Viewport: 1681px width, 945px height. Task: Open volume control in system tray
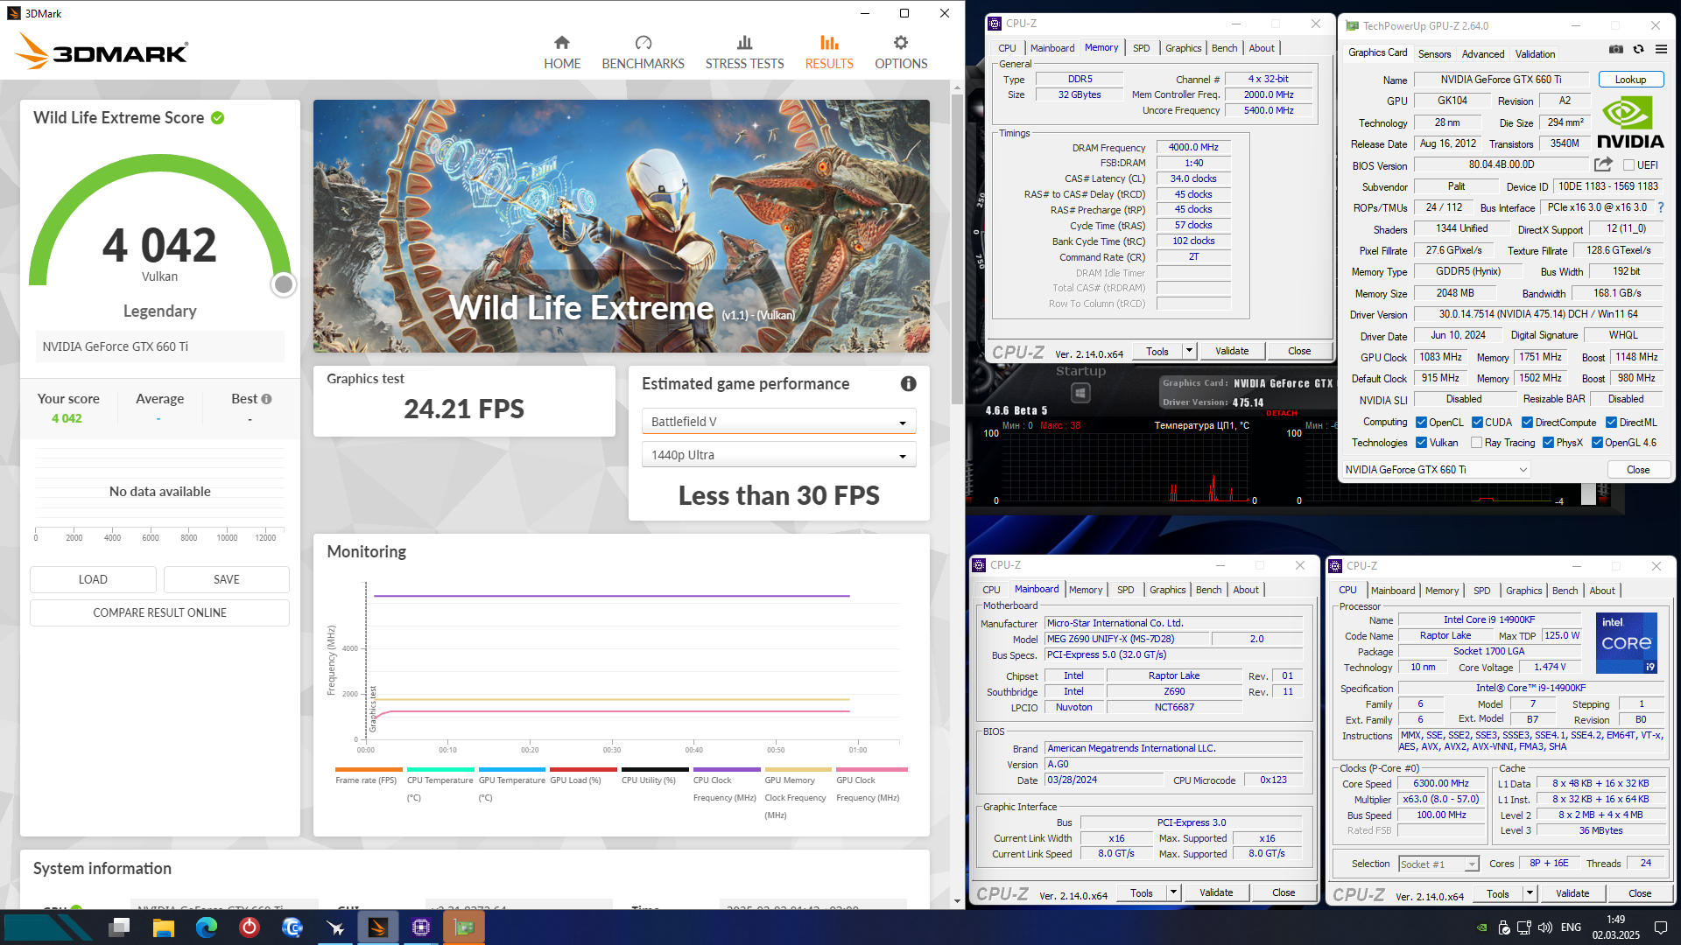[1545, 927]
